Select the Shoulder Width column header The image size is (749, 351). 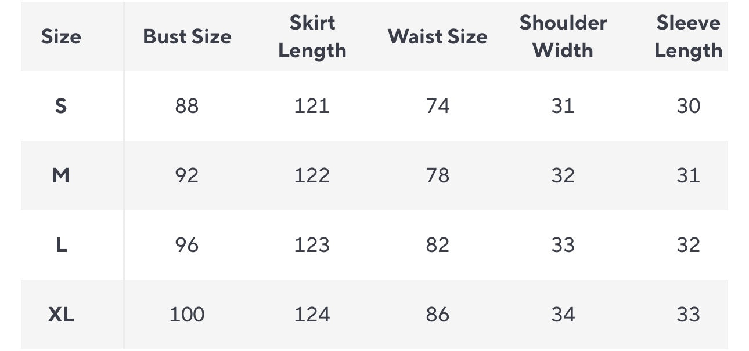point(563,37)
